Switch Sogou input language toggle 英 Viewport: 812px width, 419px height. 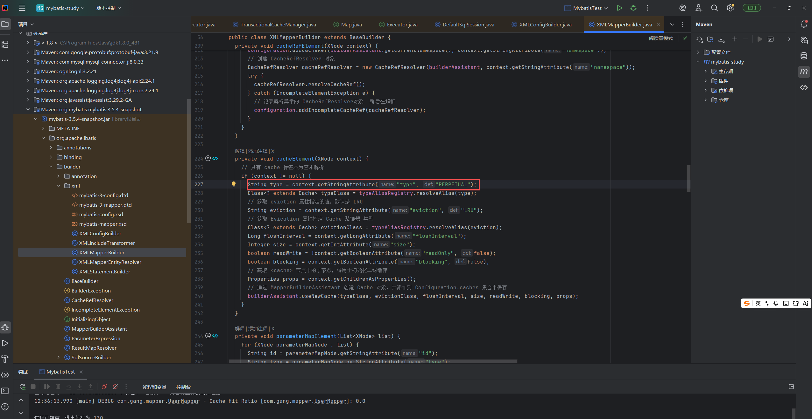click(758, 303)
